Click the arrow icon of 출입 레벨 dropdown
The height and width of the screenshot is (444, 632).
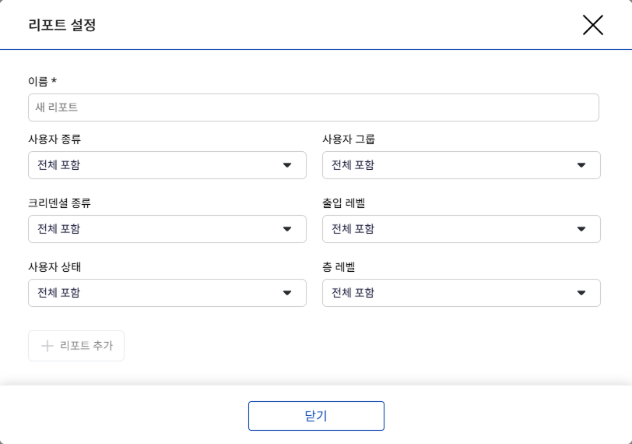coord(581,229)
